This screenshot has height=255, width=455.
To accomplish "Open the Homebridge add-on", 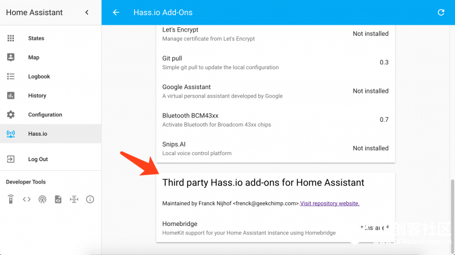I will click(275, 228).
